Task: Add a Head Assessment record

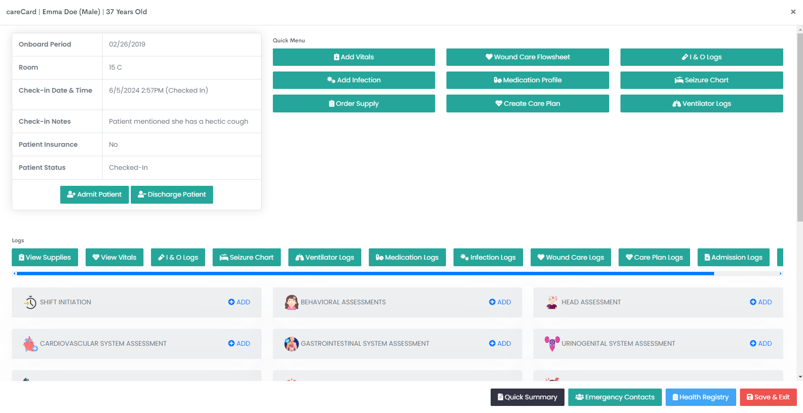Action: (x=761, y=302)
